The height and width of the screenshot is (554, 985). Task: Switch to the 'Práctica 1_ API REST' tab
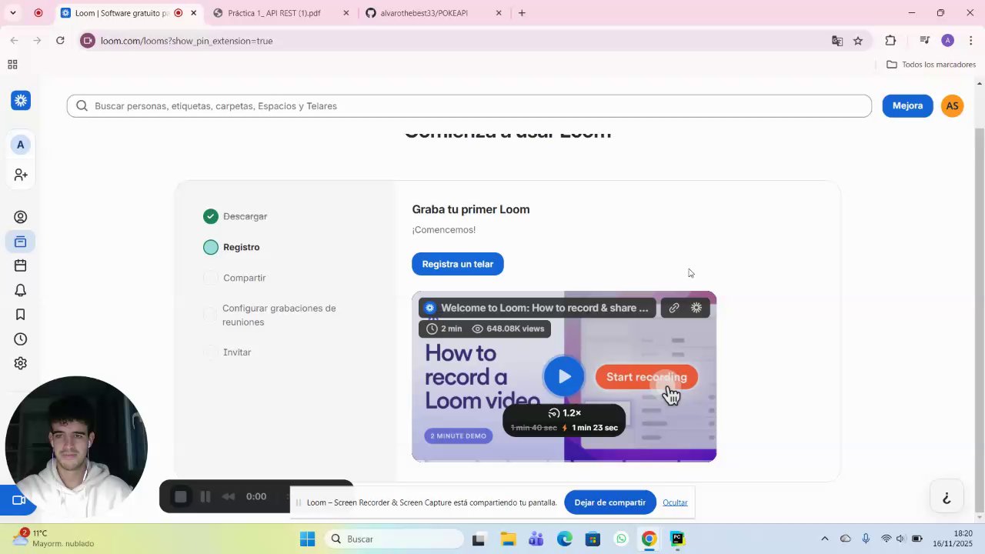[x=274, y=13]
